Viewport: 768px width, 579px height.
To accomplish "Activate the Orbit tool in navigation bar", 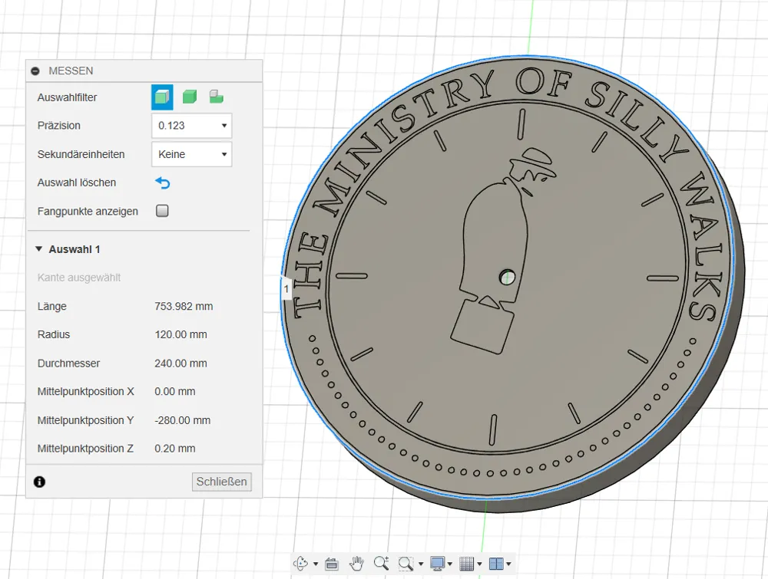I will click(301, 564).
